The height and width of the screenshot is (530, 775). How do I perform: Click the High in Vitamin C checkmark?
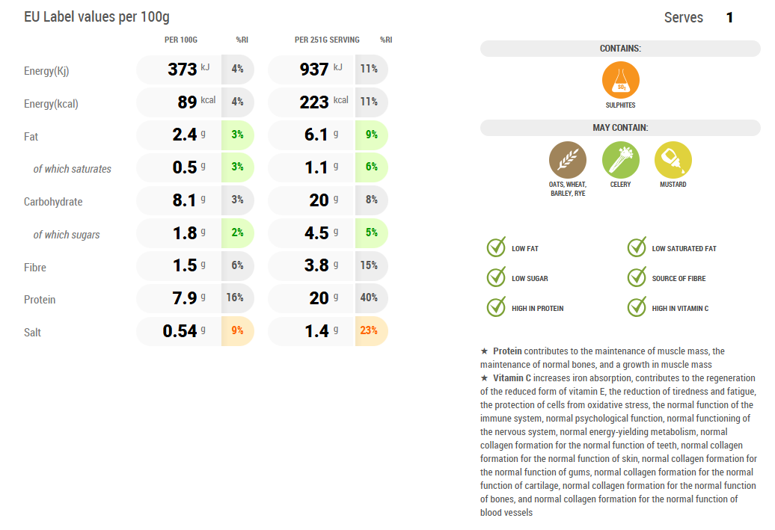[637, 307]
